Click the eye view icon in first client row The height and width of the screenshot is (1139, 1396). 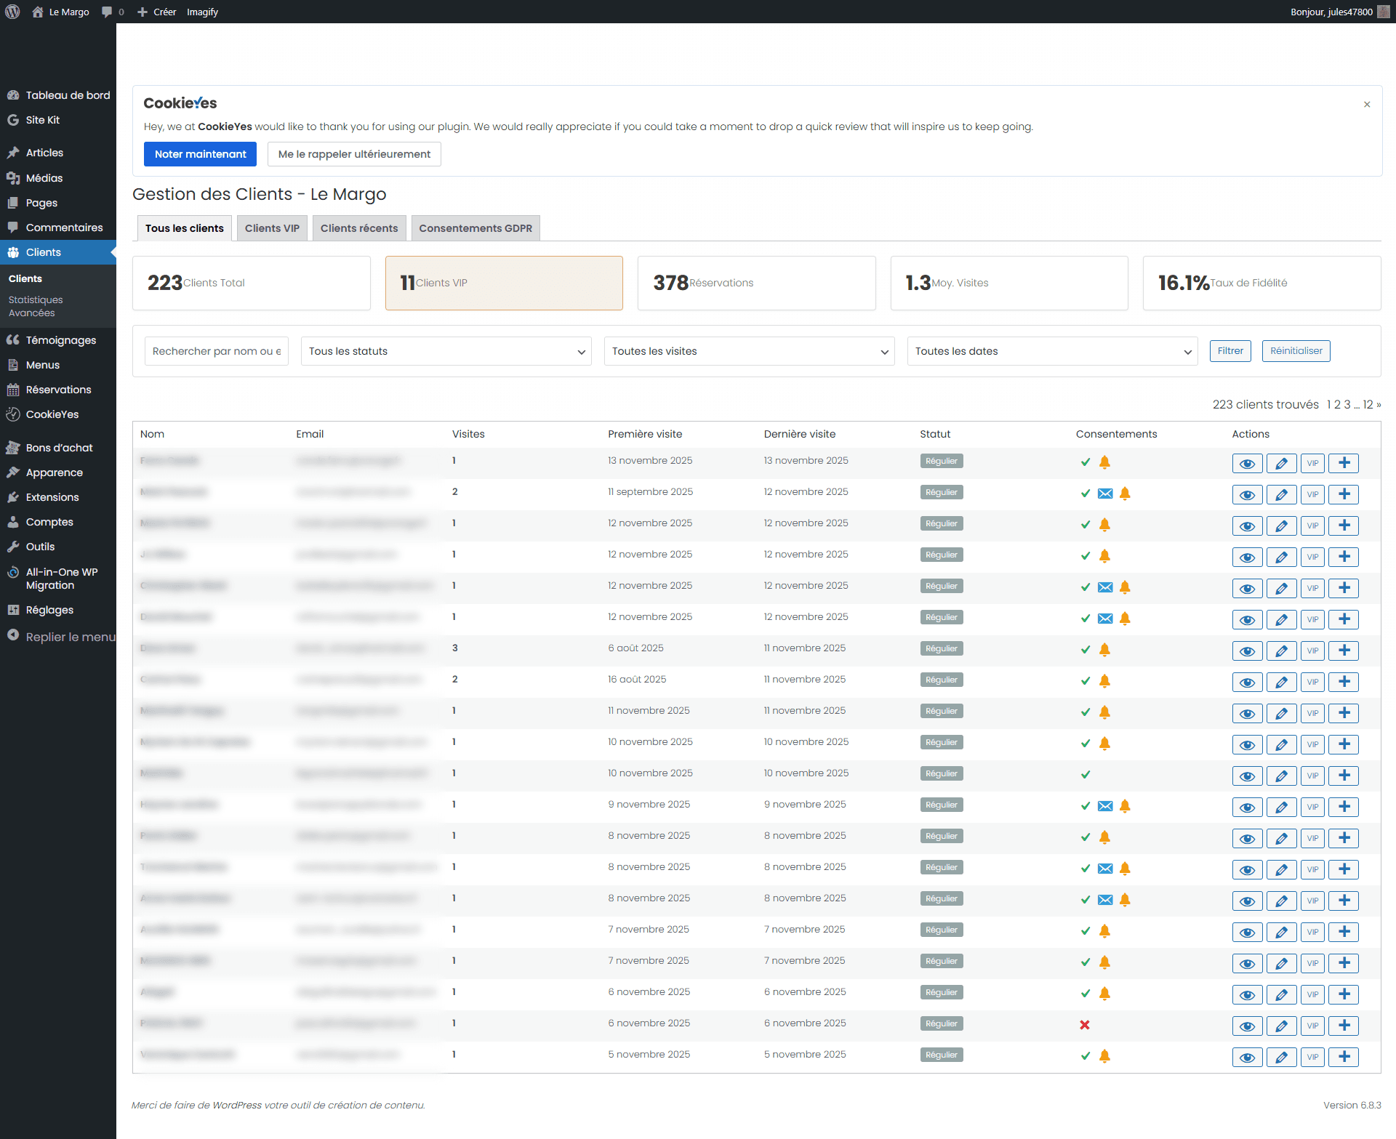(x=1247, y=464)
